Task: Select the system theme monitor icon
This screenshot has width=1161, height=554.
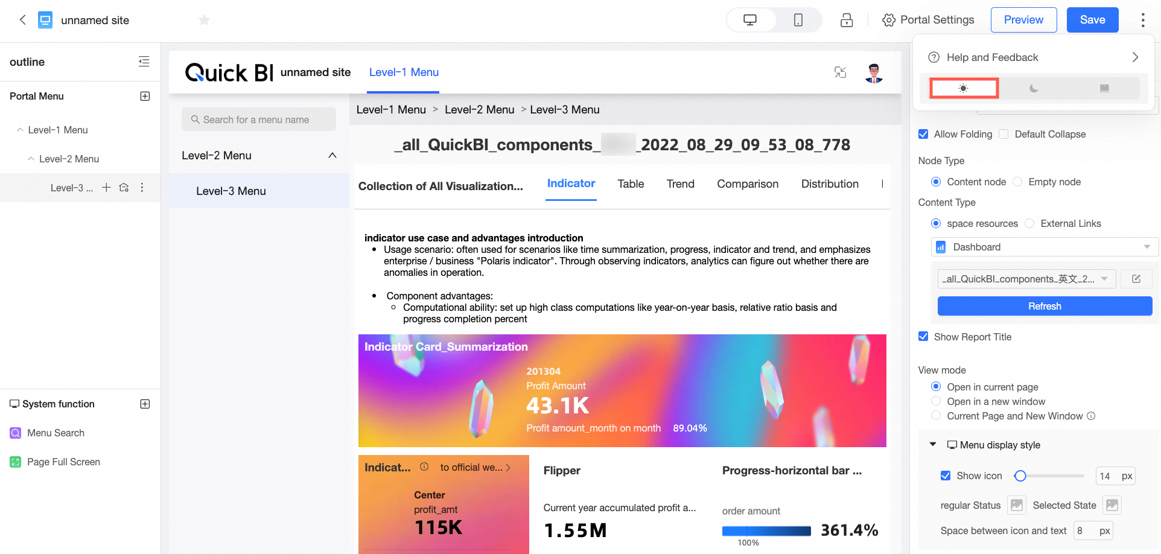Action: pos(1104,88)
